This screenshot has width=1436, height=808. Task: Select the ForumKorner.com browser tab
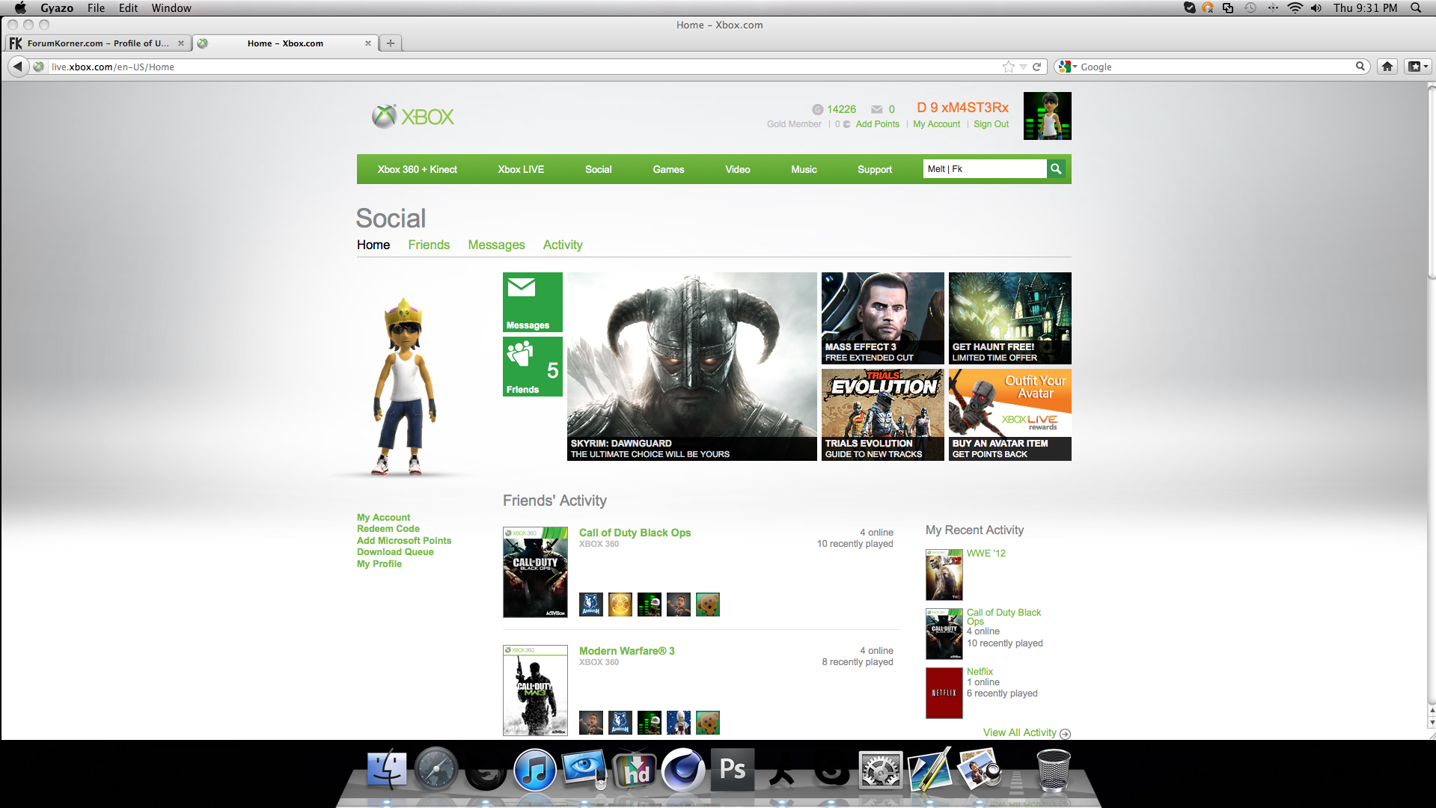coord(97,43)
